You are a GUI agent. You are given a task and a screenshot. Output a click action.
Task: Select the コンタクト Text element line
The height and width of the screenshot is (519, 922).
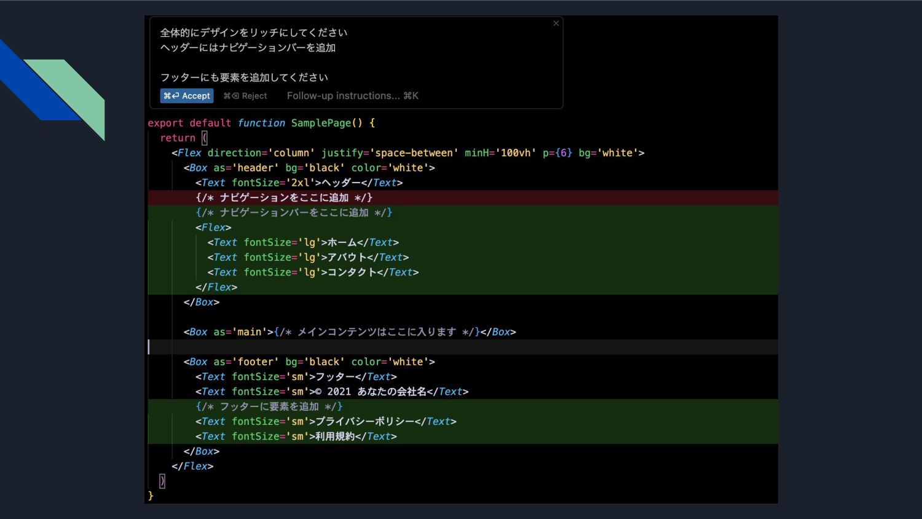click(x=313, y=272)
